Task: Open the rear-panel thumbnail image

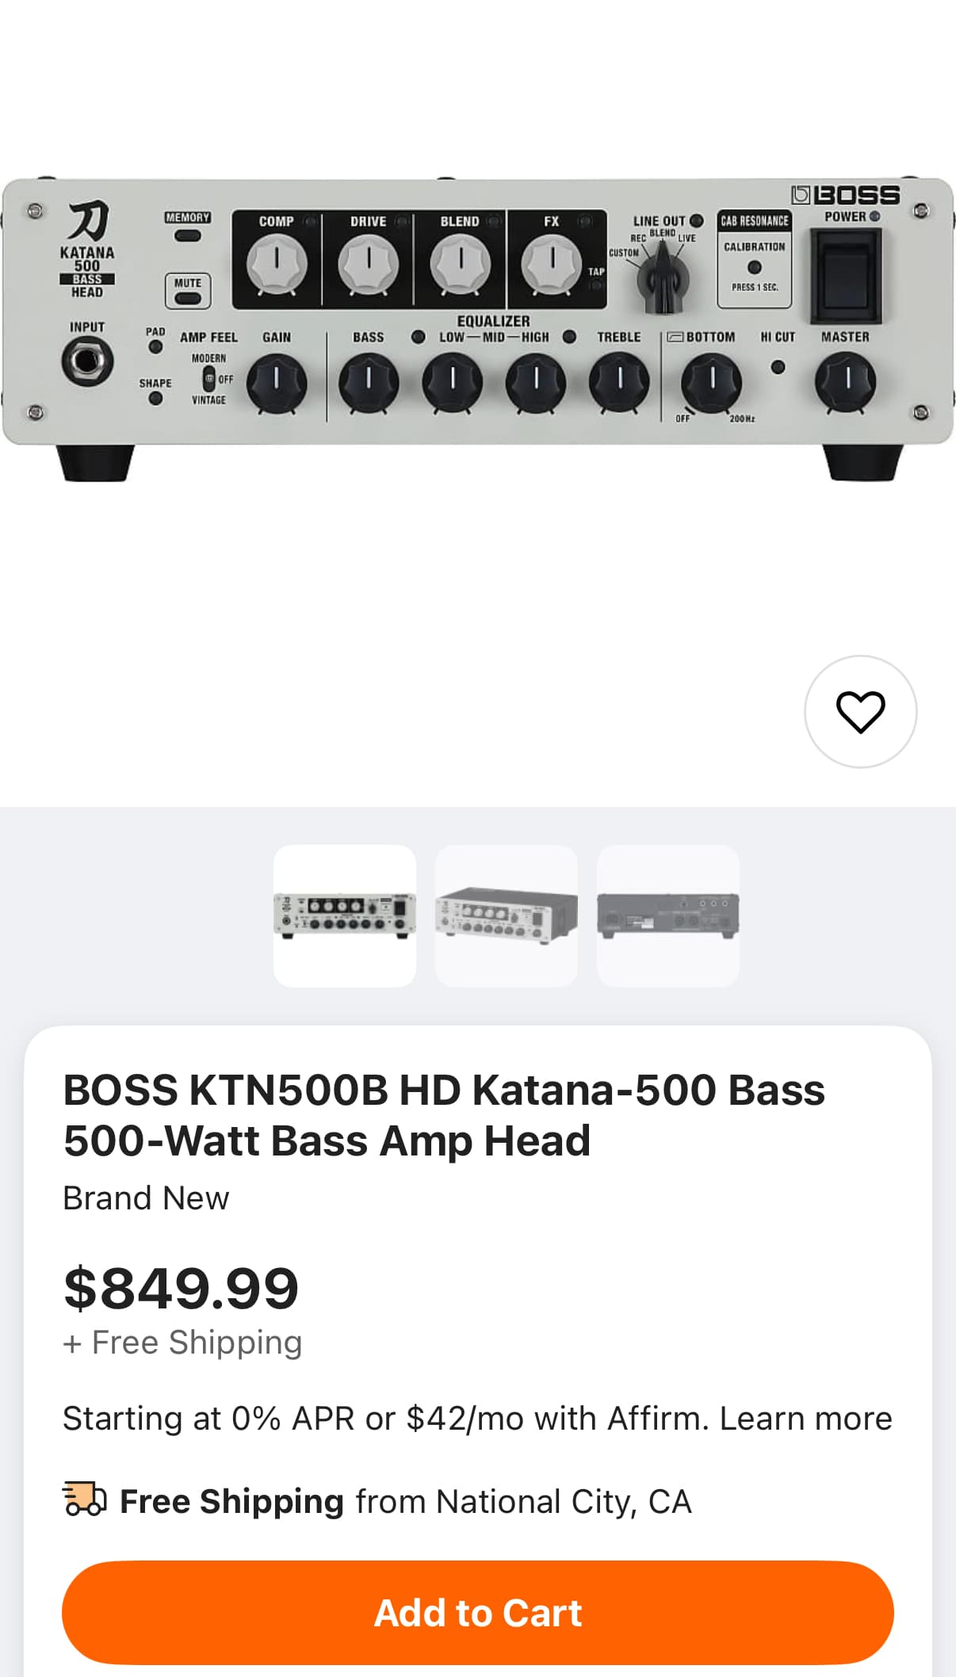Action: [668, 915]
